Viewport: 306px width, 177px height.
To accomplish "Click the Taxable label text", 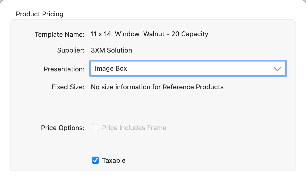I will point(114,160).
